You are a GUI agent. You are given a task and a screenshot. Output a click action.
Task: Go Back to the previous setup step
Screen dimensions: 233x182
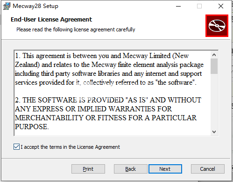pos(131,169)
